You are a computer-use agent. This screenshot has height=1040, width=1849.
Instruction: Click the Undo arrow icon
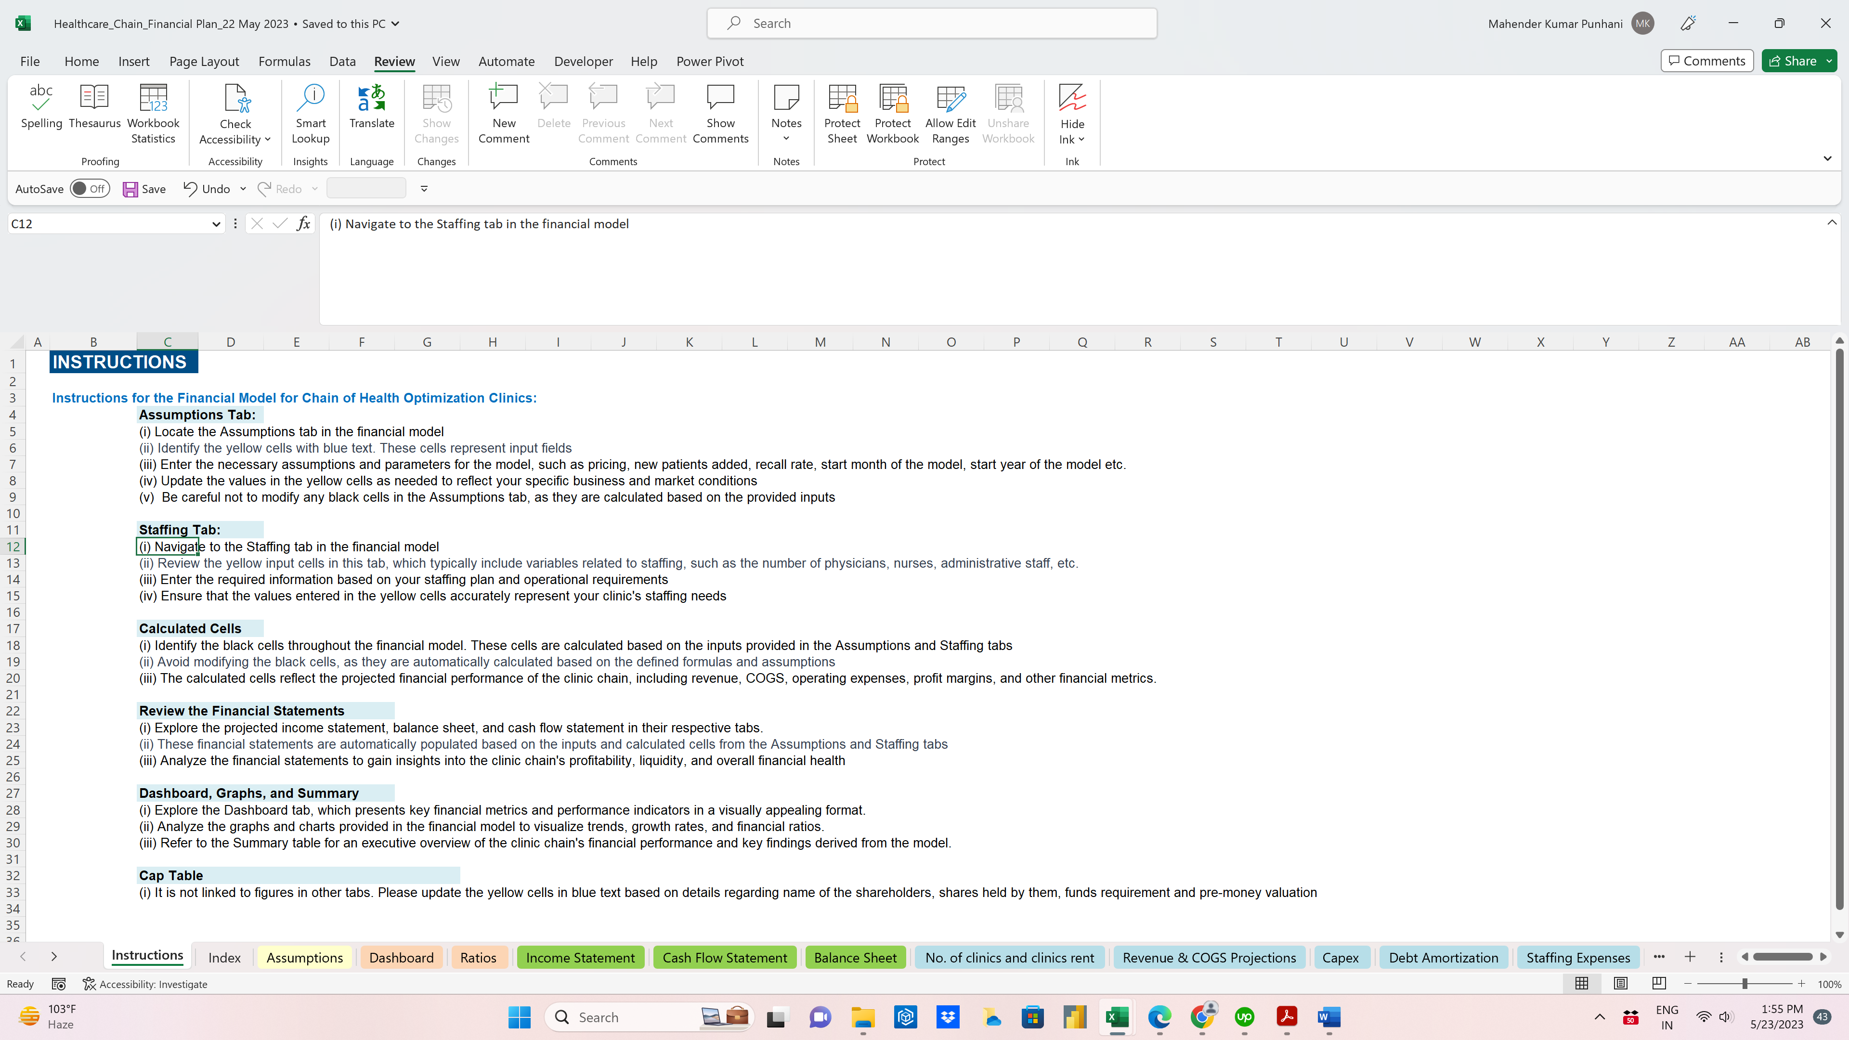click(190, 189)
